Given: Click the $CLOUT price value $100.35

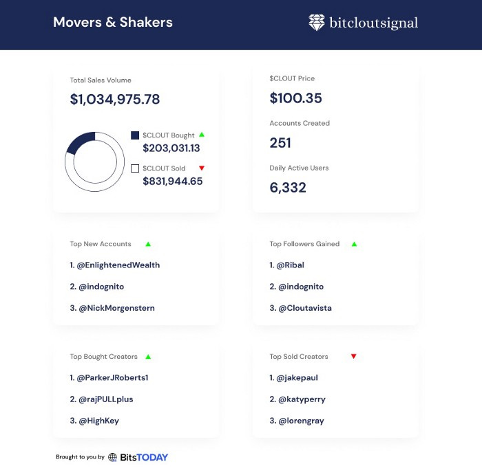Looking at the screenshot, I should pos(295,98).
